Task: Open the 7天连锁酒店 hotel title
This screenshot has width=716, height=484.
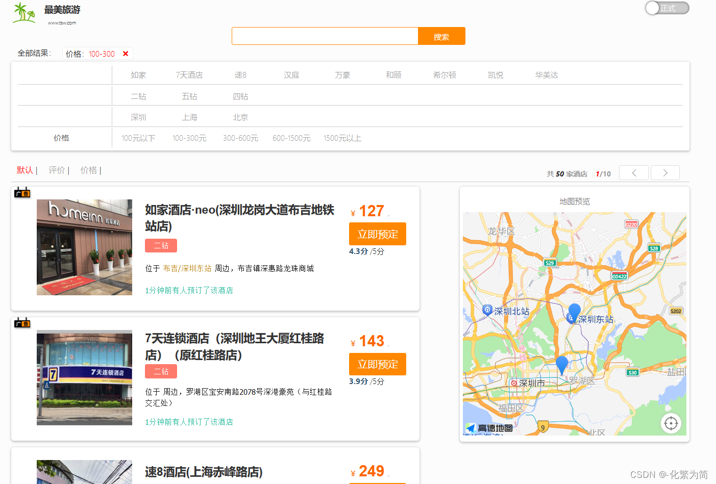Action: click(x=235, y=347)
